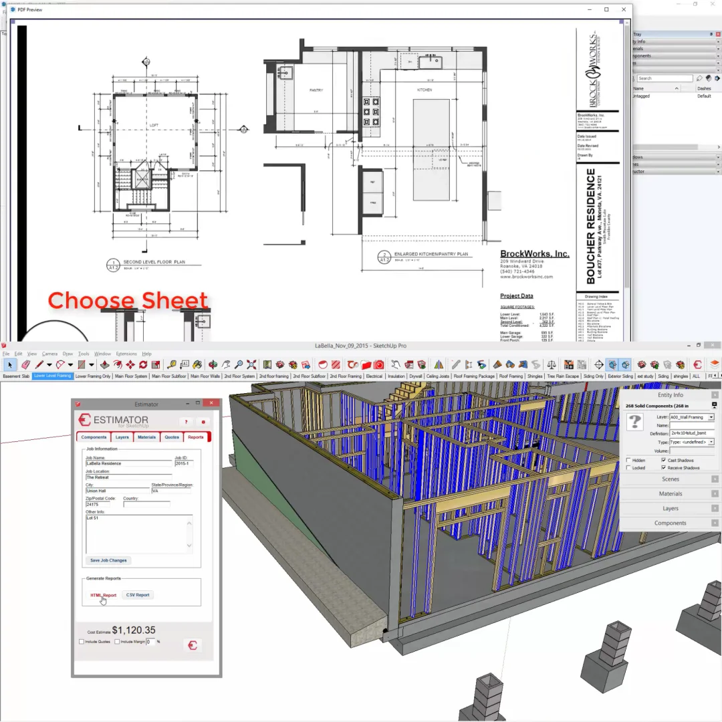Image resolution: width=722 pixels, height=722 pixels.
Task: Activate the Push/Pull tool
Action: (104, 365)
